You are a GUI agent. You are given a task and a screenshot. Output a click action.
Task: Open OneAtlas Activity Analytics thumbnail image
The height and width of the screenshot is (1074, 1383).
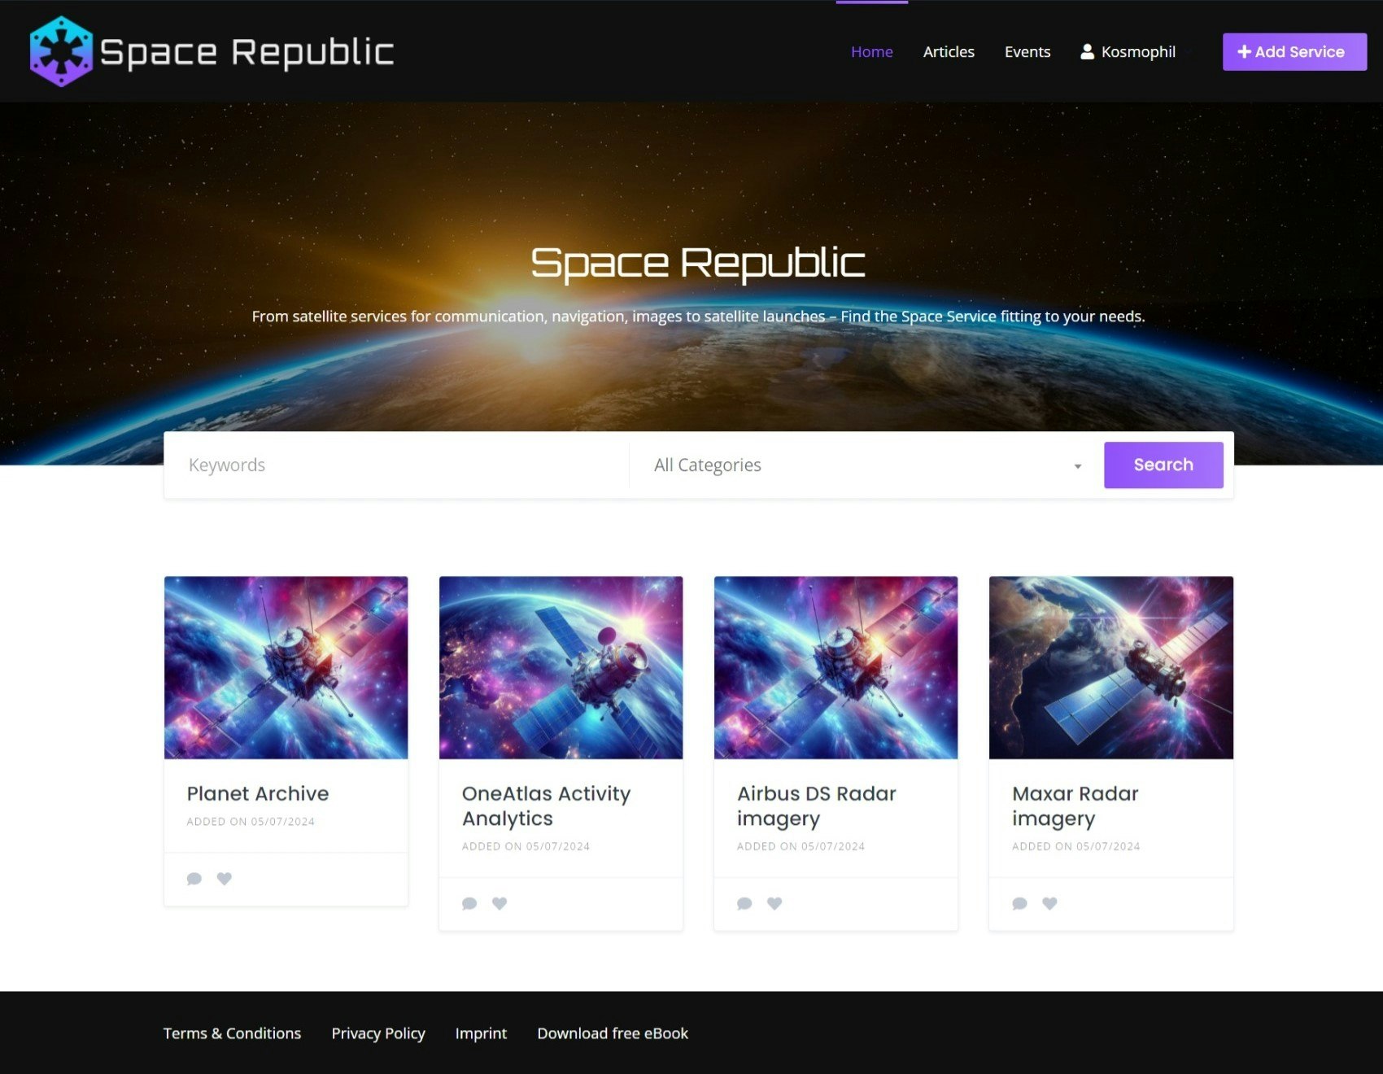click(561, 668)
